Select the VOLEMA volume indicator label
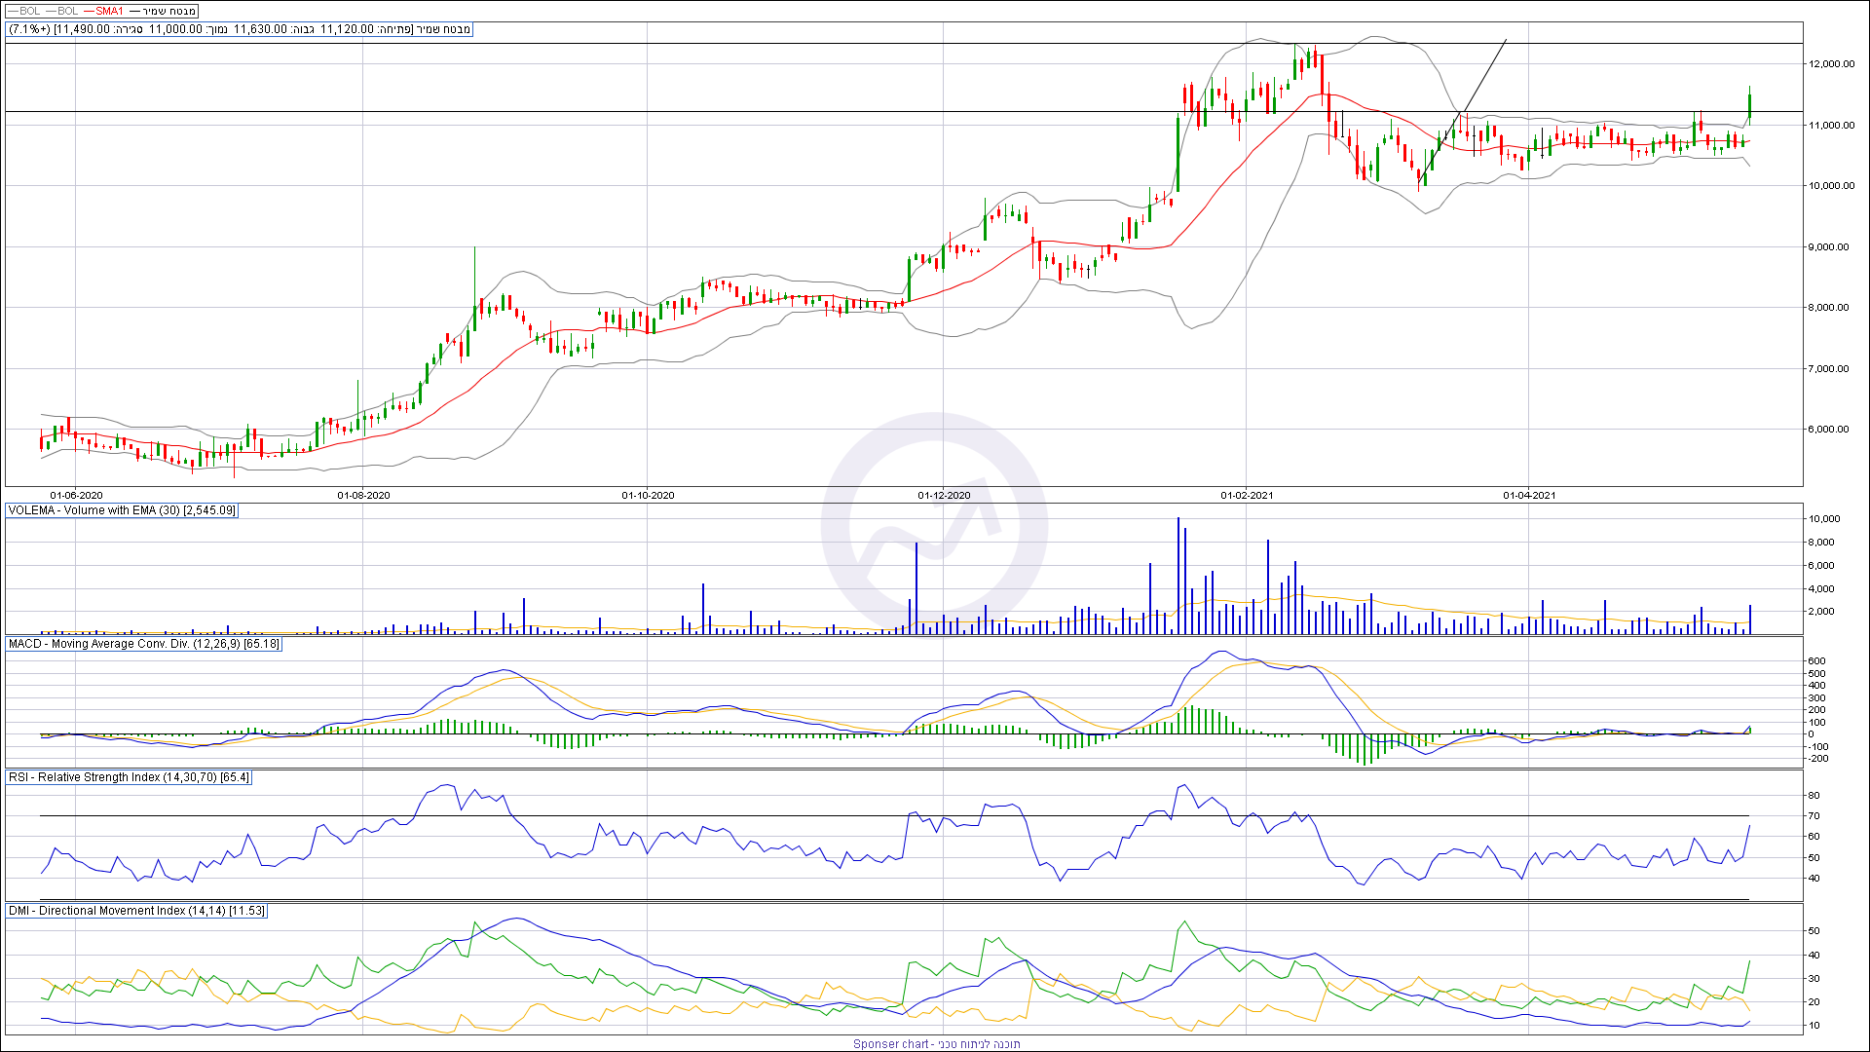 point(122,510)
